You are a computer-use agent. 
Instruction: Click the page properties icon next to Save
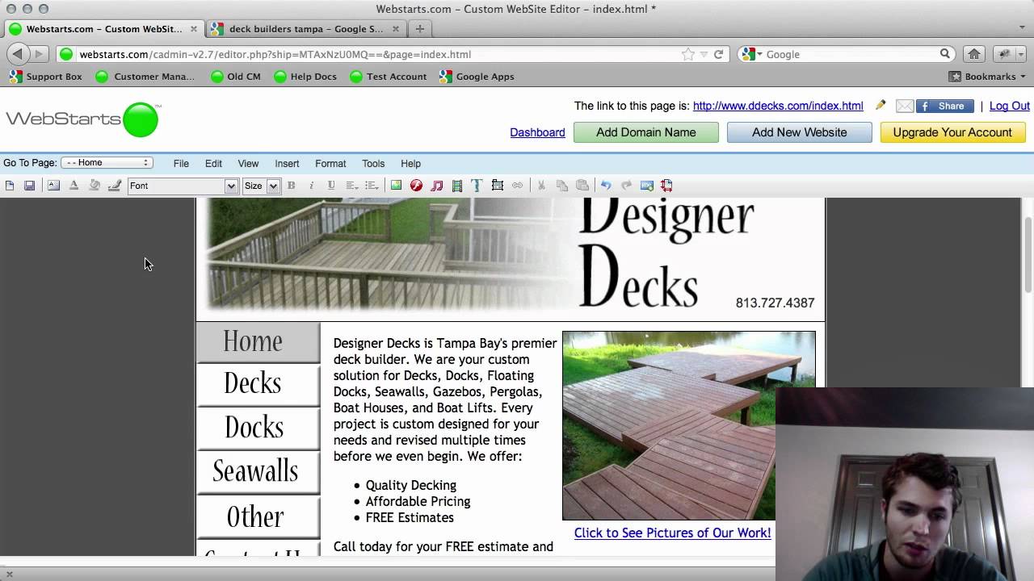[x=53, y=186]
